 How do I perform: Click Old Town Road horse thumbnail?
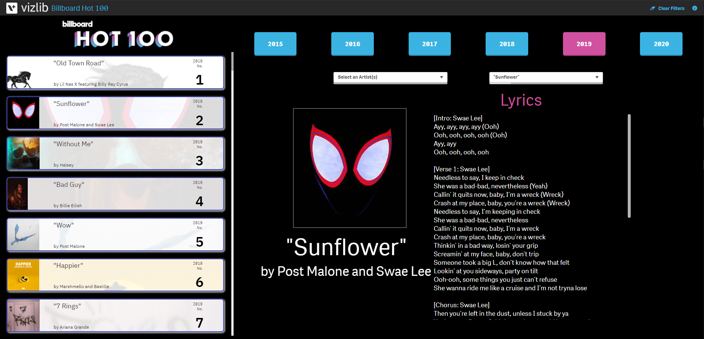point(20,79)
